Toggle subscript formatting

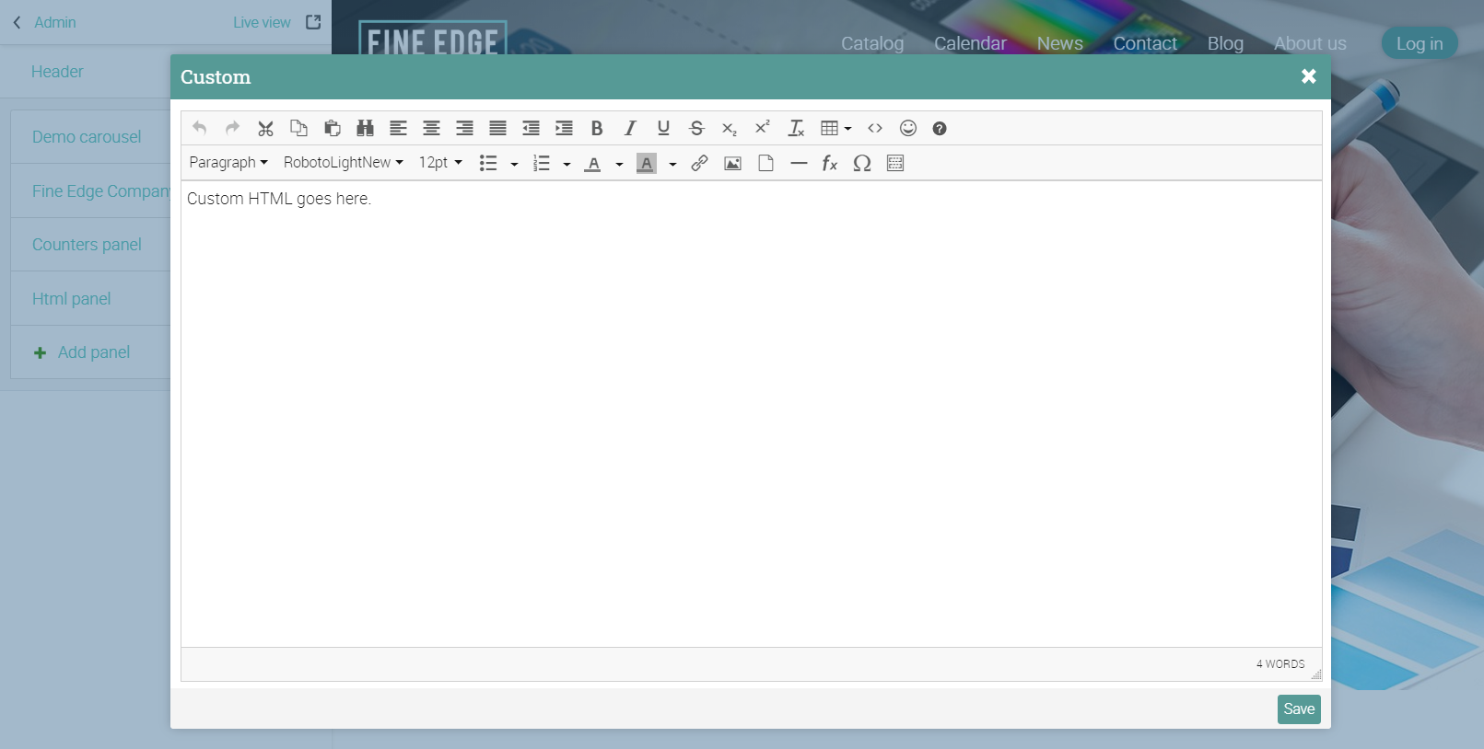(730, 128)
